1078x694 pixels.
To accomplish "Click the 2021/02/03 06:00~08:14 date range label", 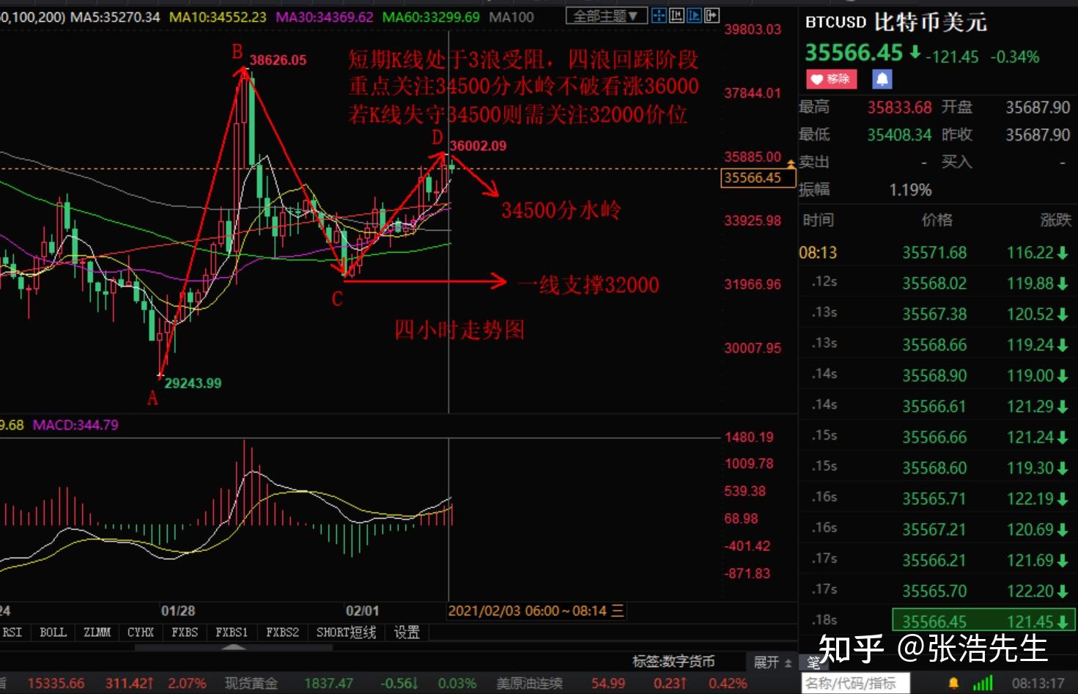I will [x=527, y=610].
